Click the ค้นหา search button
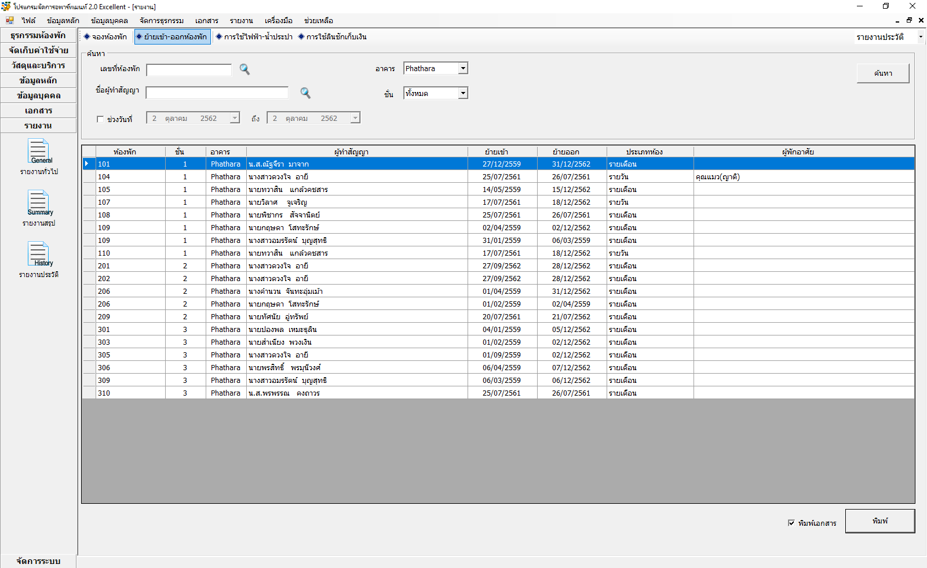927x568 pixels. point(883,73)
